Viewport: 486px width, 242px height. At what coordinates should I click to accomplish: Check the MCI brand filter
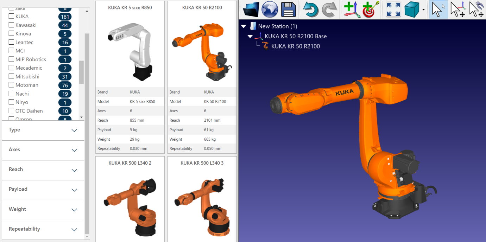(x=11, y=51)
